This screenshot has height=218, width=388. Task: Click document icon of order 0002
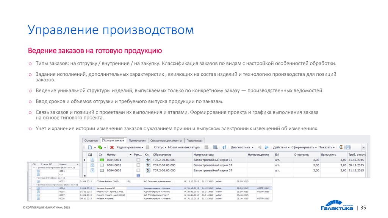click(x=38, y=181)
